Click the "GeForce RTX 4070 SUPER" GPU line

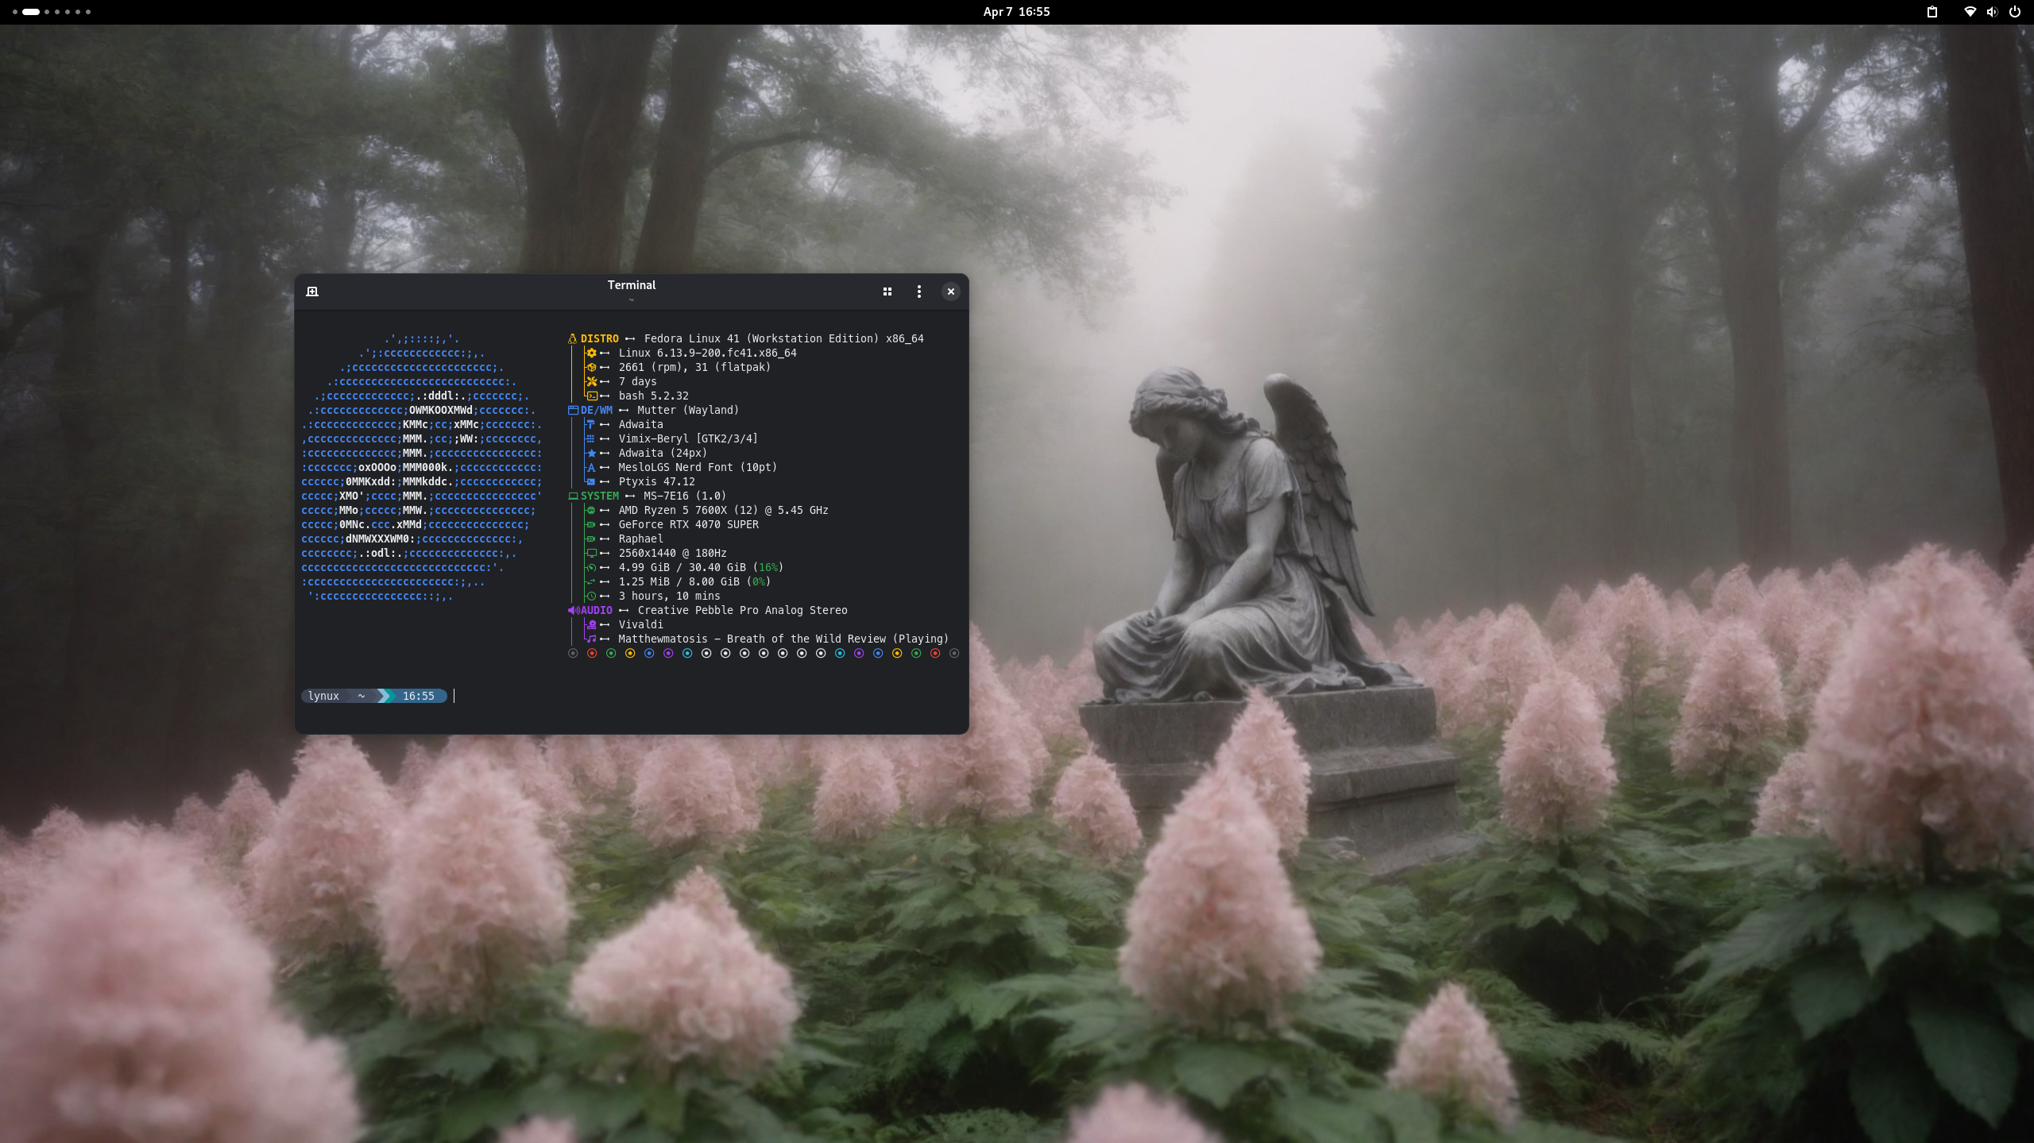click(x=688, y=524)
